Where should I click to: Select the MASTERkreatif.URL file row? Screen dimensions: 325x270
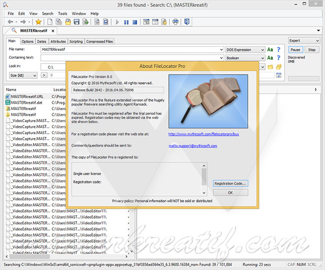[27, 96]
